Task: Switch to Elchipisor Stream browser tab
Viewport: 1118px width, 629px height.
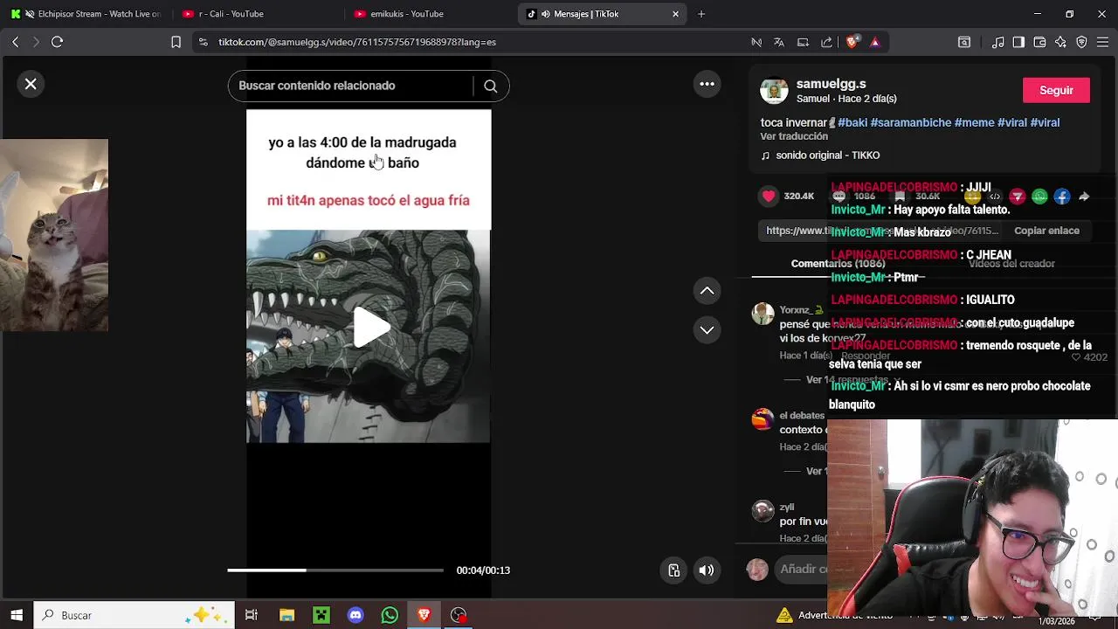Action: 86,14
